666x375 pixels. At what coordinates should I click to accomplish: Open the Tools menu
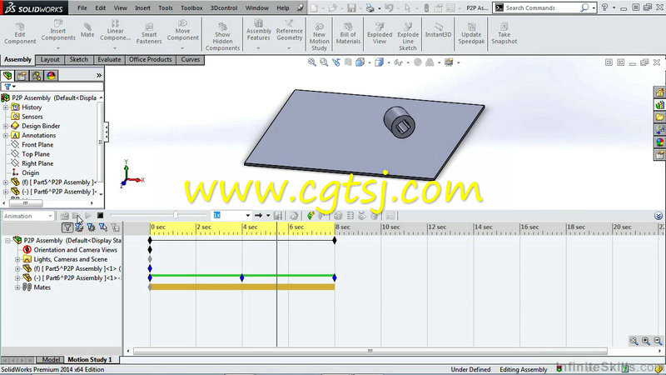[x=165, y=7]
